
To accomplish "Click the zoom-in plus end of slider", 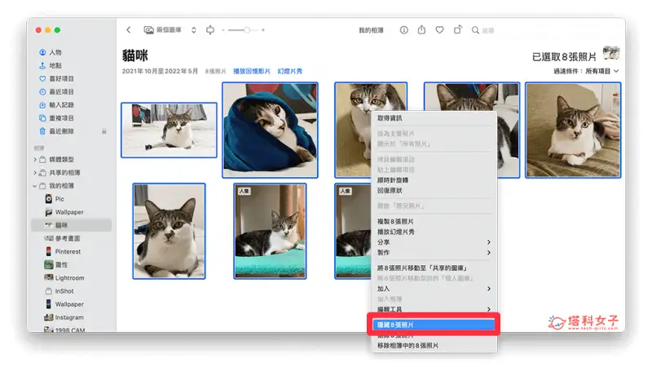I will [x=263, y=30].
